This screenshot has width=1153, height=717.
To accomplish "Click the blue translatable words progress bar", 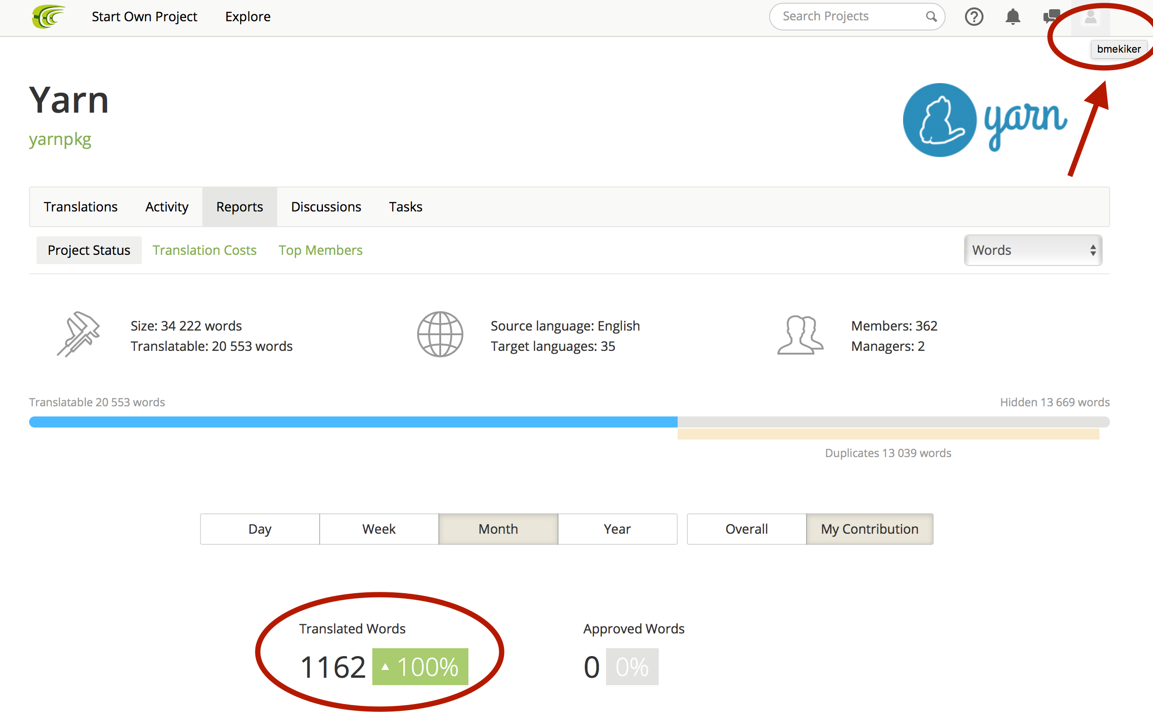I will [353, 422].
